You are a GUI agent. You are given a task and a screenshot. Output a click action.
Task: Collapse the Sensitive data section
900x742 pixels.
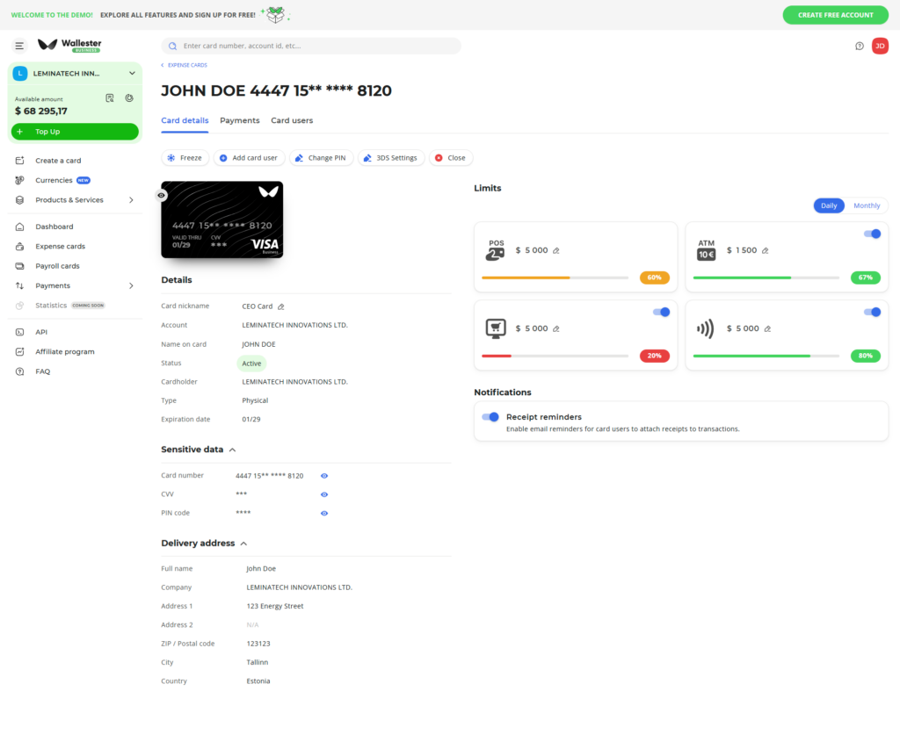tap(232, 450)
